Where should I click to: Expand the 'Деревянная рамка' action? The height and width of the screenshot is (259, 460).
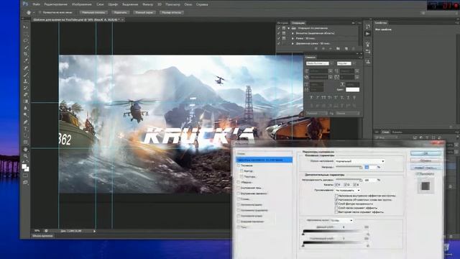point(293,43)
